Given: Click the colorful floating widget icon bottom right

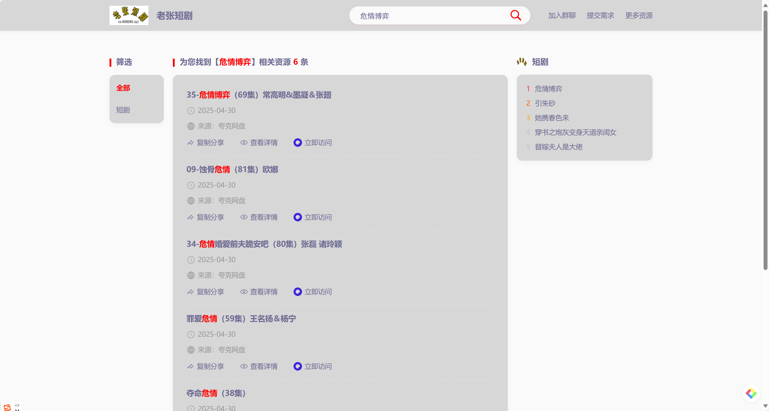Looking at the screenshot, I should point(751,393).
